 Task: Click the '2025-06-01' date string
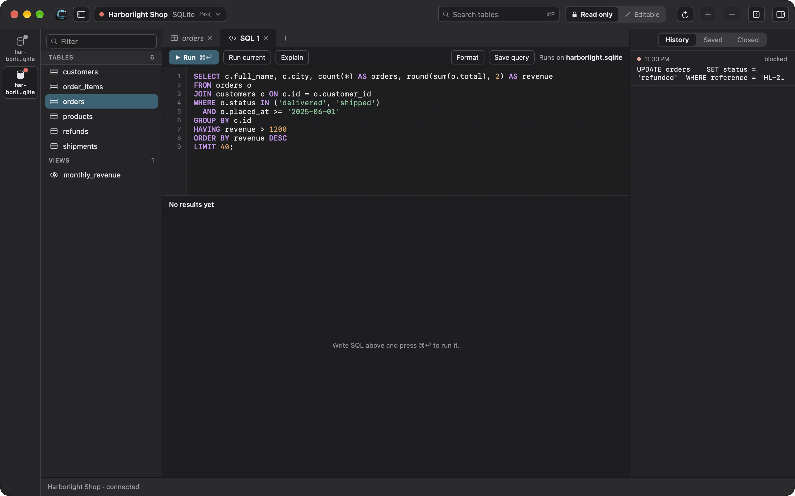(x=313, y=112)
